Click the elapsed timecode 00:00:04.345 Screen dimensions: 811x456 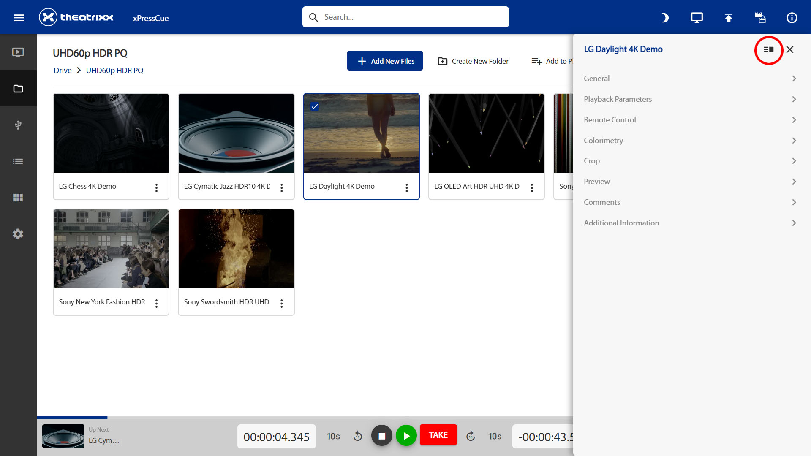277,437
